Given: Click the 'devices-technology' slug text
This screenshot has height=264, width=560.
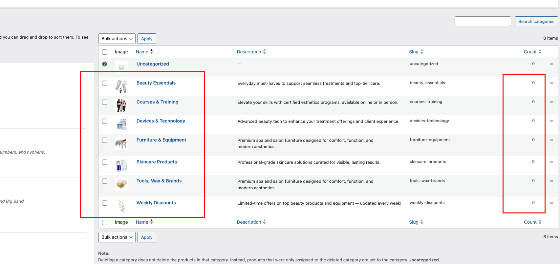Looking at the screenshot, I should (429, 121).
